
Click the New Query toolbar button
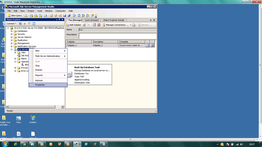tap(15, 16)
